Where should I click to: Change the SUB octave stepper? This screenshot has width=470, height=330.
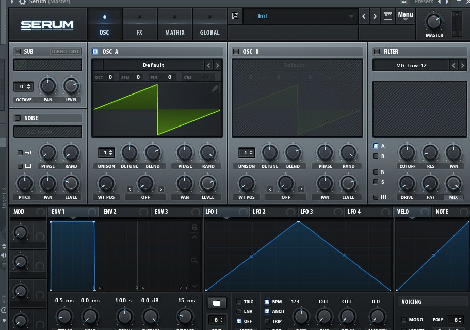click(x=23, y=86)
